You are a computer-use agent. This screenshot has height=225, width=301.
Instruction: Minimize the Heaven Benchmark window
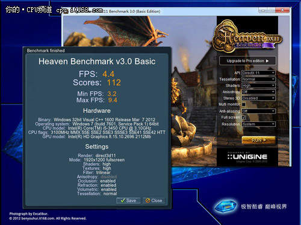tap(263, 10)
